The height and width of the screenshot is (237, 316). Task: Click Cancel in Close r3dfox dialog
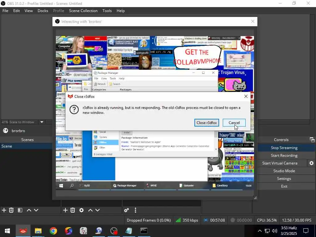point(234,123)
